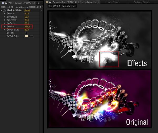Click the Magentas stopwatch icon

pyautogui.click(x=8, y=30)
